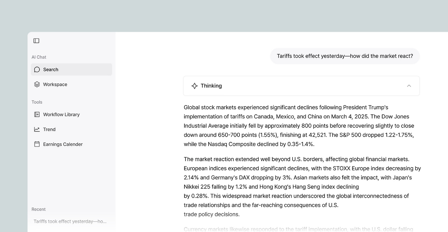Open Workflow Library from Tools
The height and width of the screenshot is (232, 448).
pos(61,115)
